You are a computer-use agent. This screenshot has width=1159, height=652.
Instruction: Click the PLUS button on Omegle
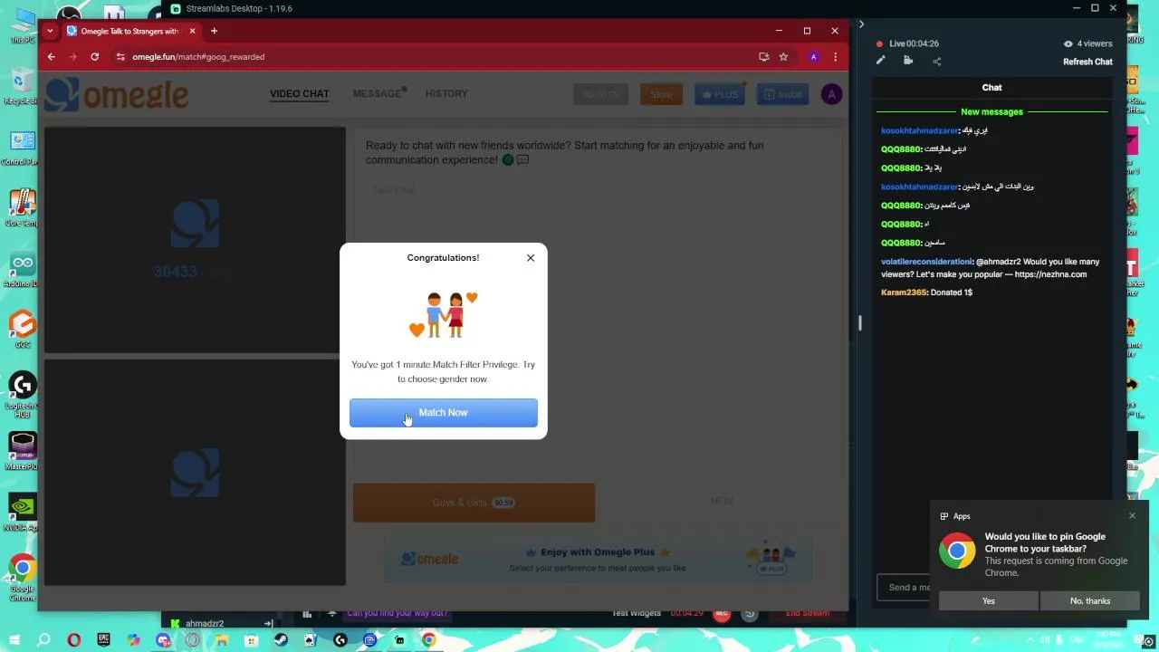coord(720,94)
